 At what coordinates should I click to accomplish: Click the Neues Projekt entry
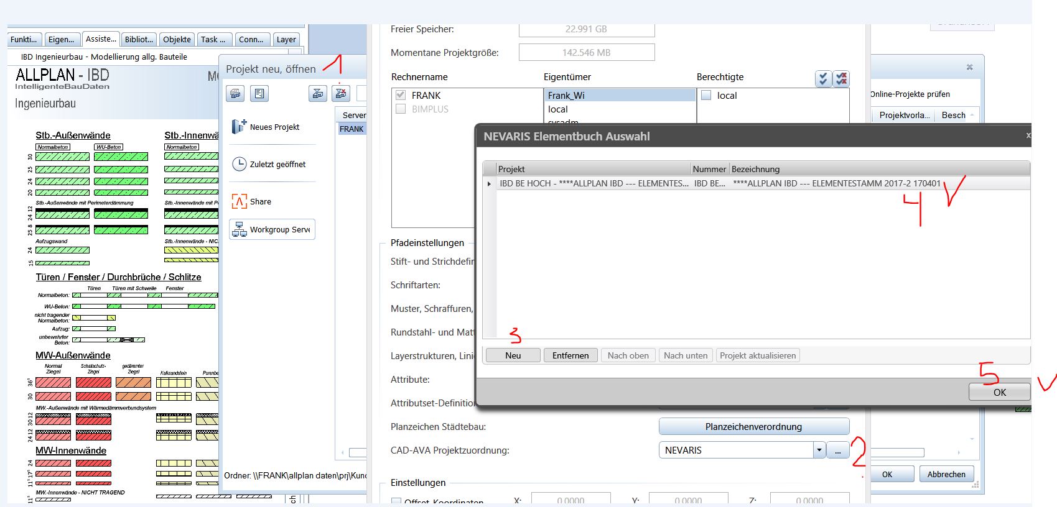click(x=272, y=127)
